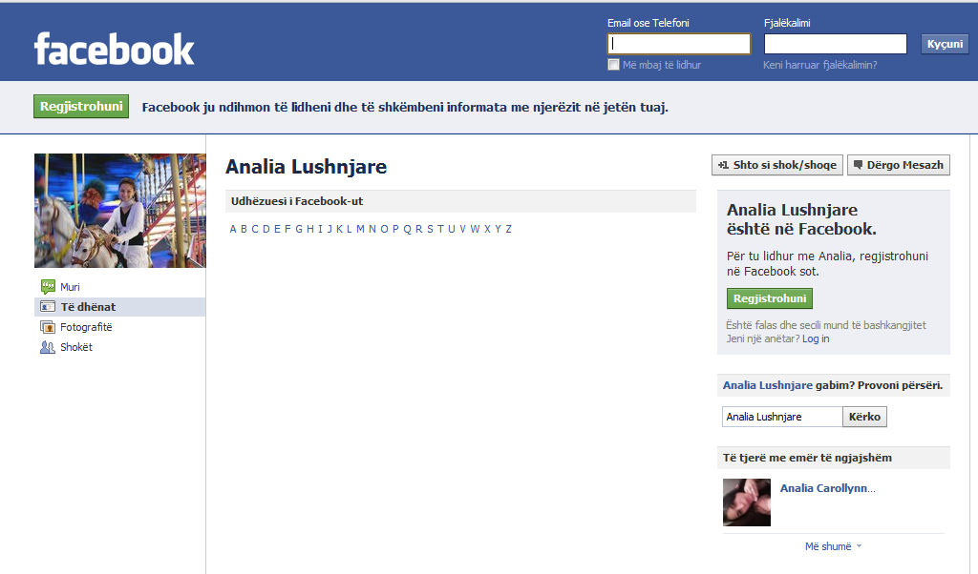Focus the Fjalëkalimi password field
The image size is (978, 574).
[x=835, y=44]
